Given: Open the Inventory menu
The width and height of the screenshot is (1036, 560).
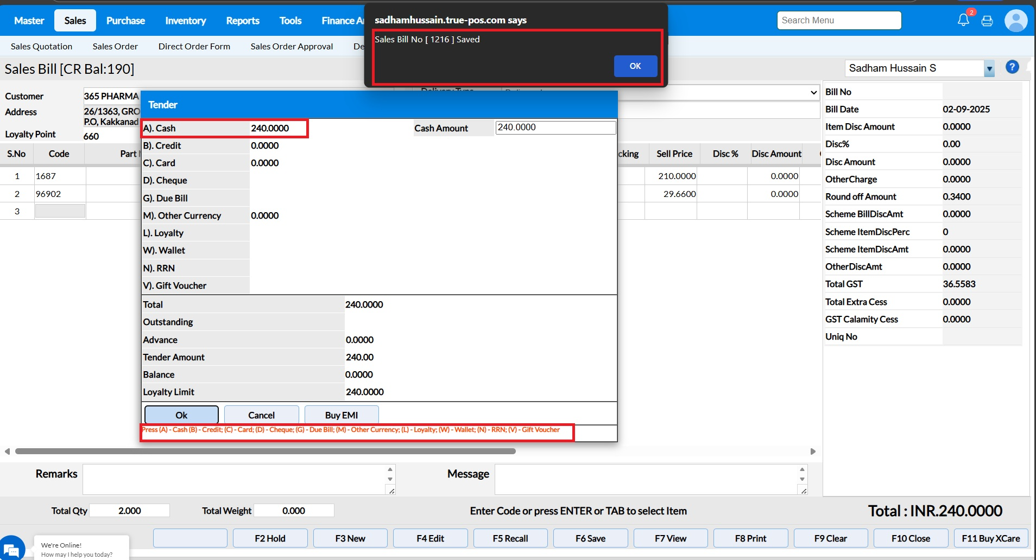Looking at the screenshot, I should point(185,21).
